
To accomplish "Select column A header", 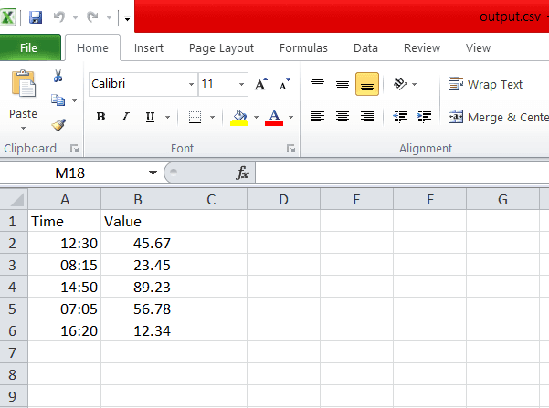I will pyautogui.click(x=65, y=200).
